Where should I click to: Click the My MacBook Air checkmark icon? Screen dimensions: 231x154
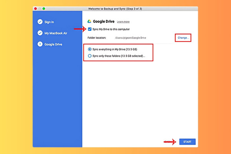click(40, 33)
